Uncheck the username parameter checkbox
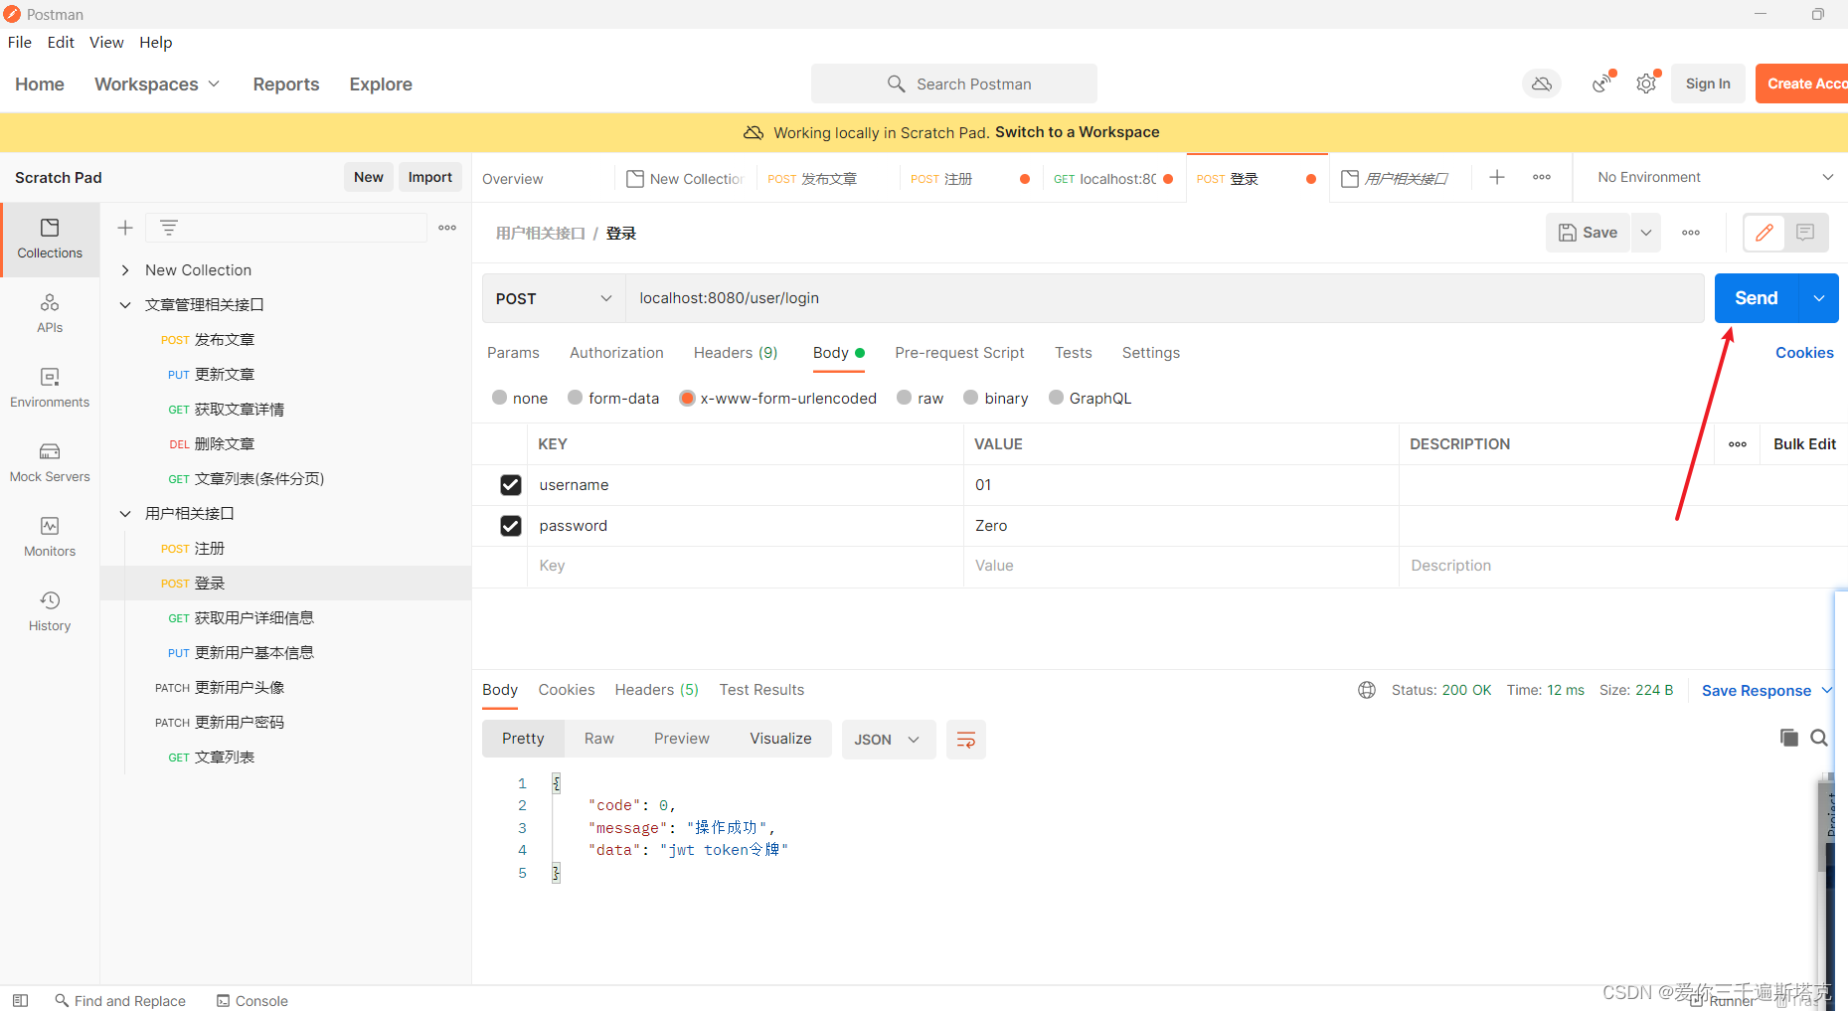Screen dimensions: 1848x1011 (x=511, y=484)
